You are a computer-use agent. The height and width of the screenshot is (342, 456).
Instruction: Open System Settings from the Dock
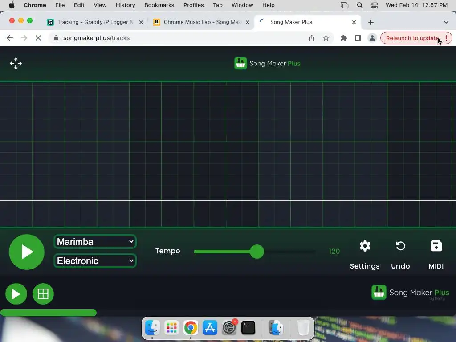pyautogui.click(x=229, y=328)
